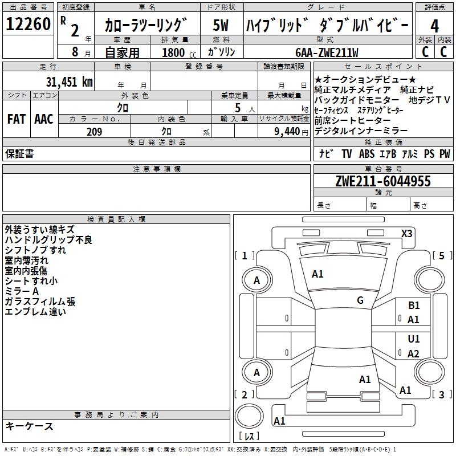Select the キーケース notice text

point(29,426)
